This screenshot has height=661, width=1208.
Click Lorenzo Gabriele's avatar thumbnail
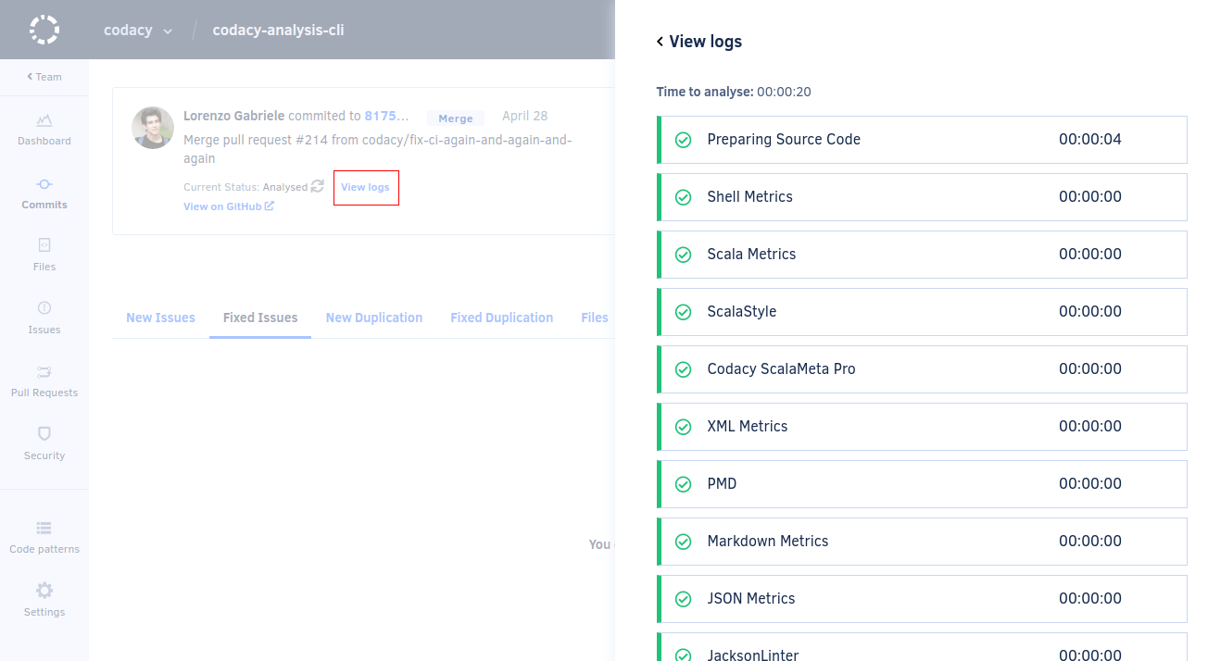(x=153, y=128)
